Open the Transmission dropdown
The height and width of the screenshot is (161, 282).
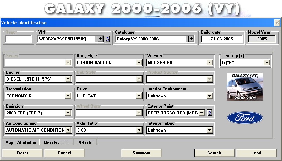pyautogui.click(x=68, y=96)
